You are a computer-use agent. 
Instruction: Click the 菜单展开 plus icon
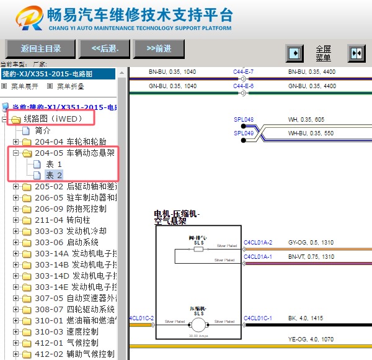(4, 86)
